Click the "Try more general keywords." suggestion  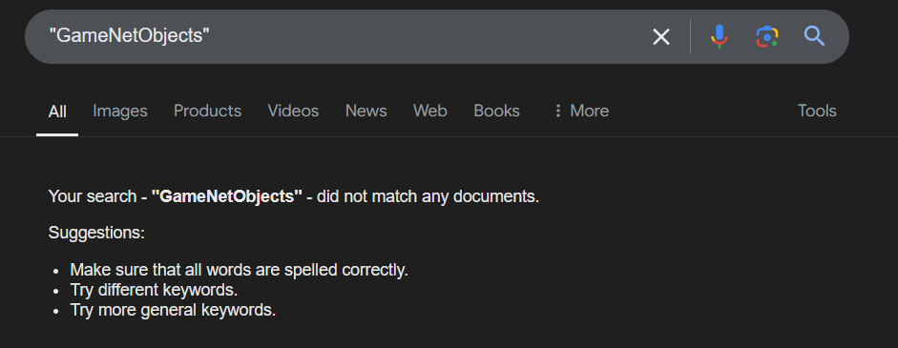point(173,310)
